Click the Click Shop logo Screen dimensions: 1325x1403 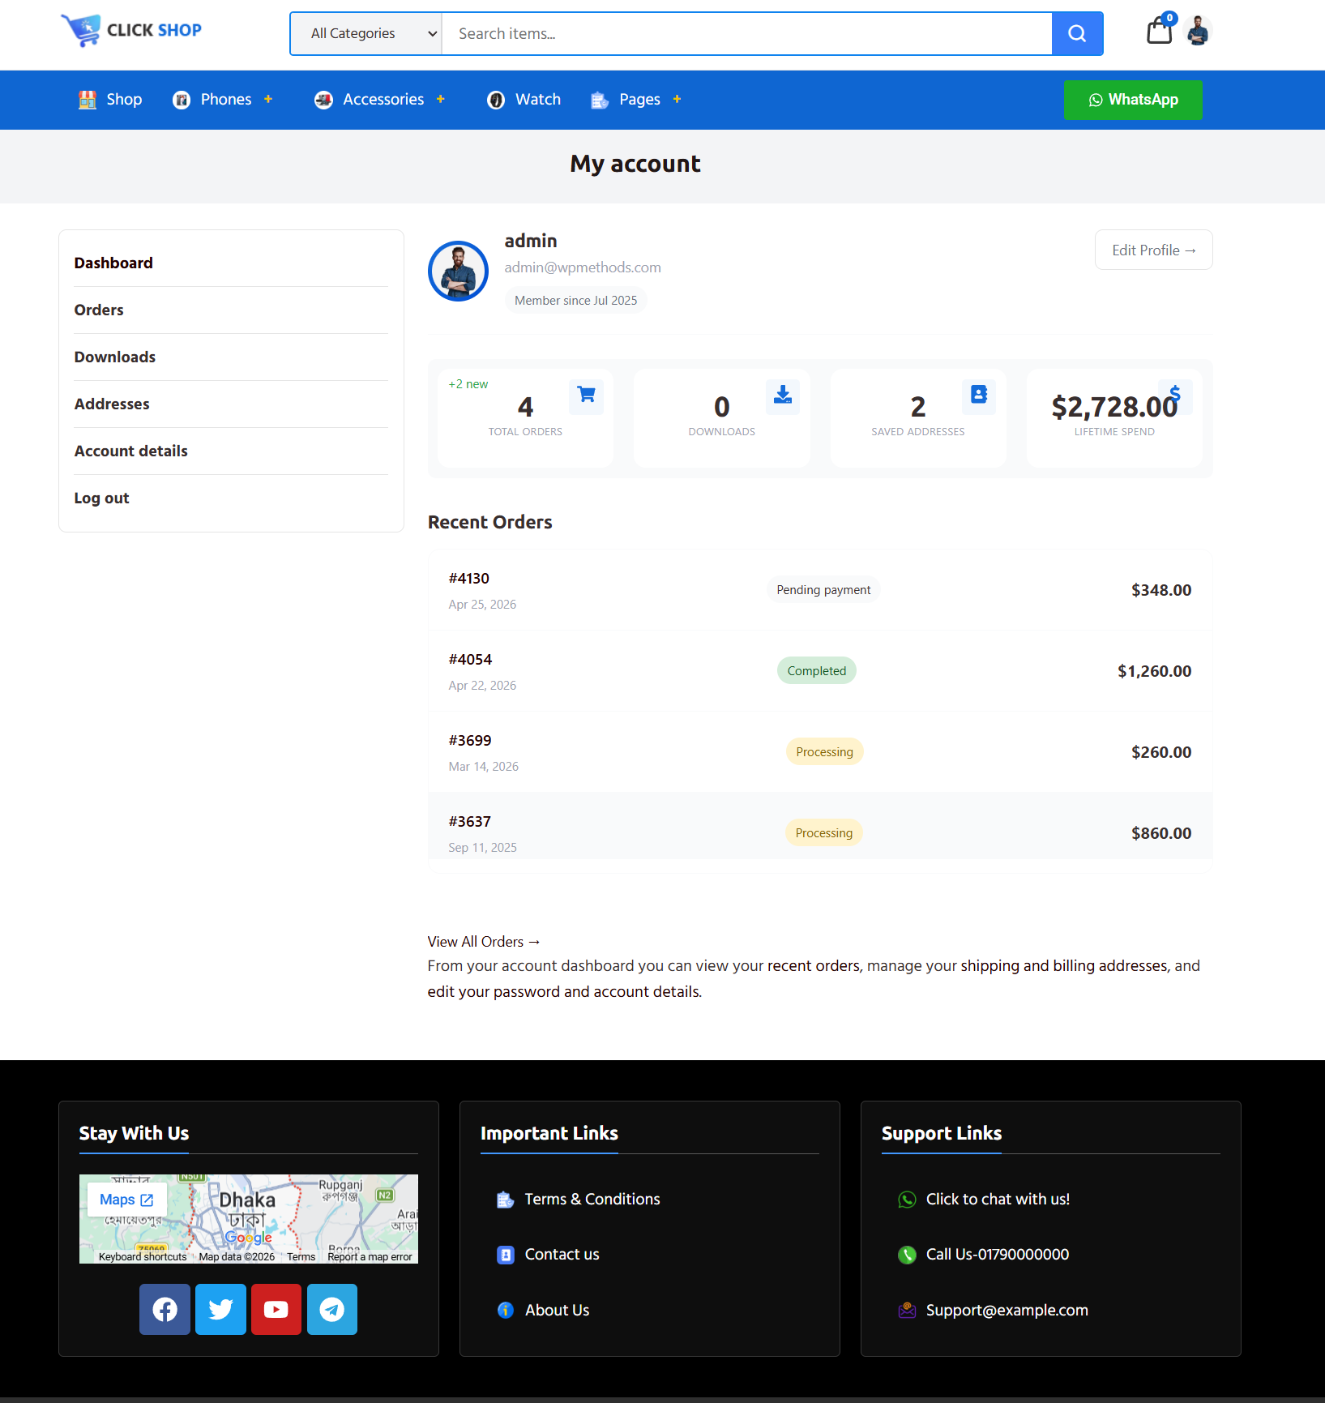click(x=131, y=30)
